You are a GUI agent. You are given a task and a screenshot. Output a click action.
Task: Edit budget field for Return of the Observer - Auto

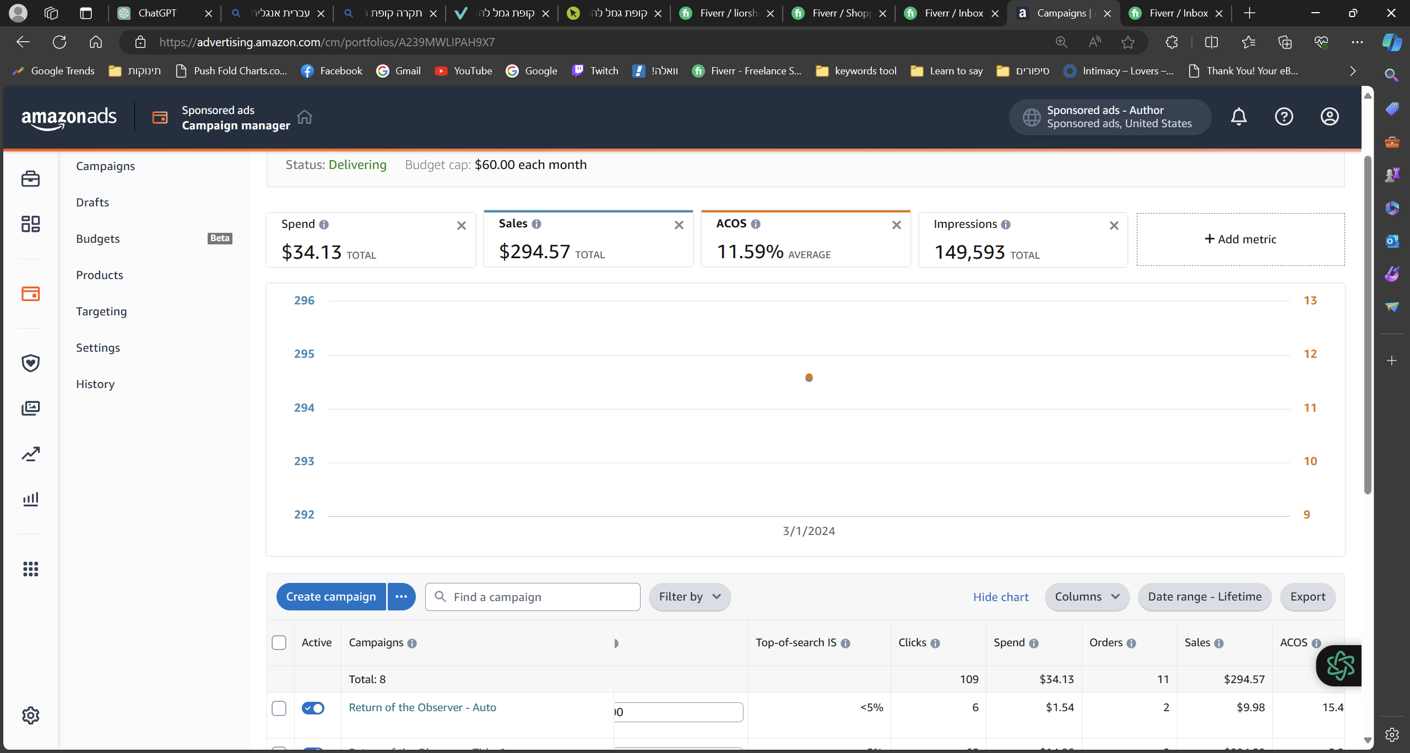click(x=679, y=712)
